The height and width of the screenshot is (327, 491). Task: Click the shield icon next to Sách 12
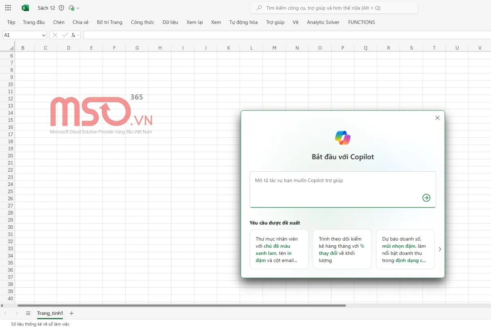[61, 8]
